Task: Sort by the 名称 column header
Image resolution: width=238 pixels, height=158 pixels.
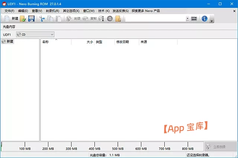Action: pyautogui.click(x=56, y=42)
